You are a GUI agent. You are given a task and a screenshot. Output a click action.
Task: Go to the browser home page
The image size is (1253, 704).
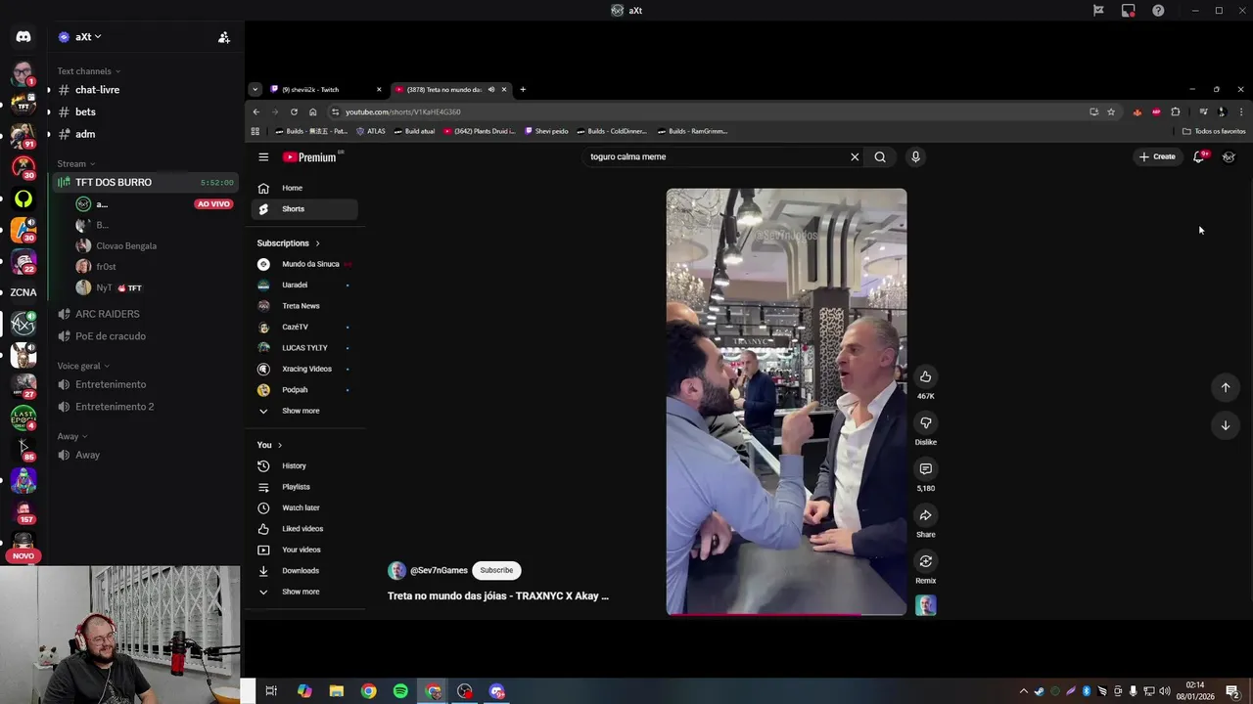(312, 111)
